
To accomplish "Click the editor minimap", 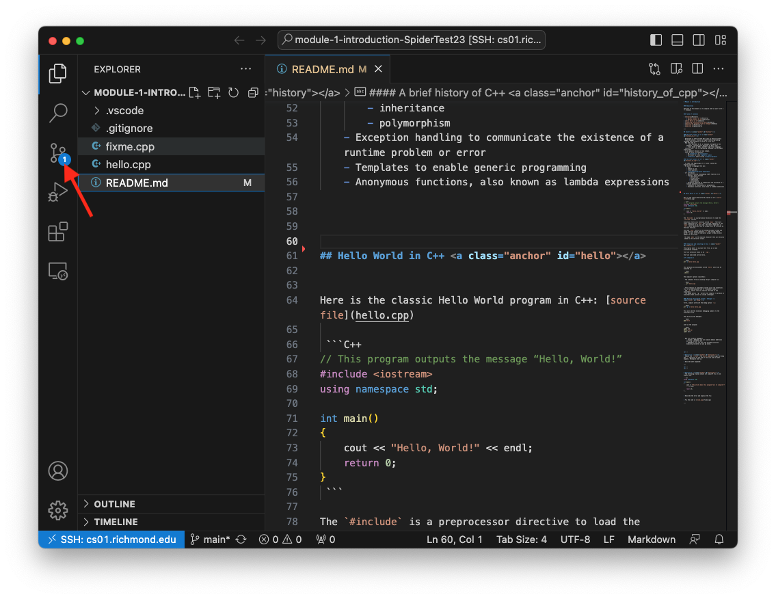I will pos(704,252).
